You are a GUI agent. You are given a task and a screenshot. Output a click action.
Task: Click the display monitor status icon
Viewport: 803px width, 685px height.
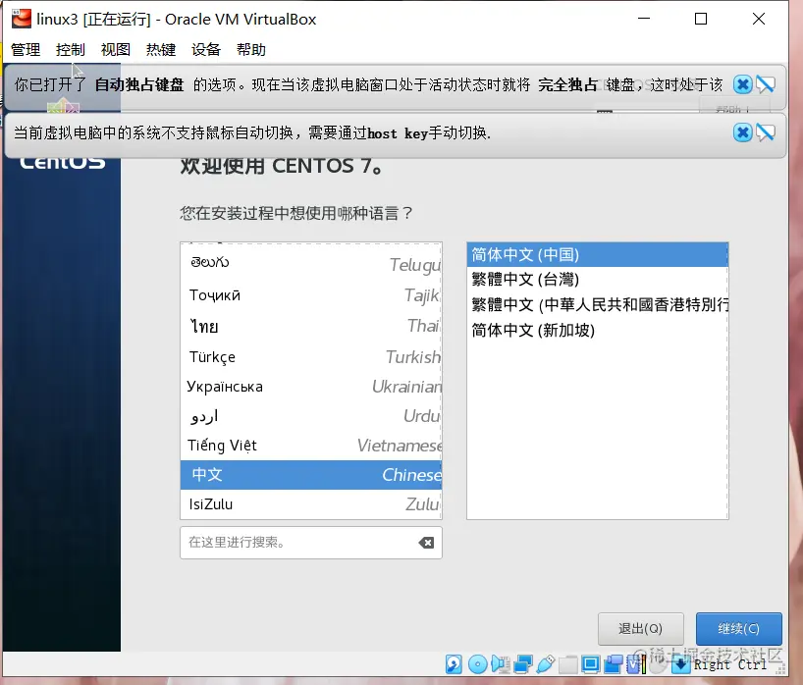(x=591, y=664)
